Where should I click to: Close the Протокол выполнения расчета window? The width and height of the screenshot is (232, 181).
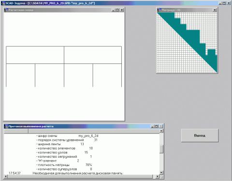161,126
